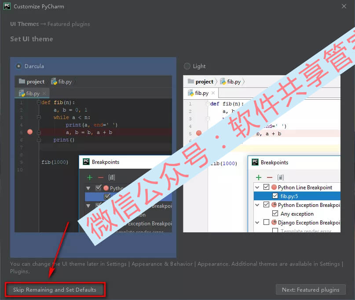The image size is (355, 300).
Task: Click fib.py Python file icon in Darcula breadcrumb
Action: [x=54, y=81]
